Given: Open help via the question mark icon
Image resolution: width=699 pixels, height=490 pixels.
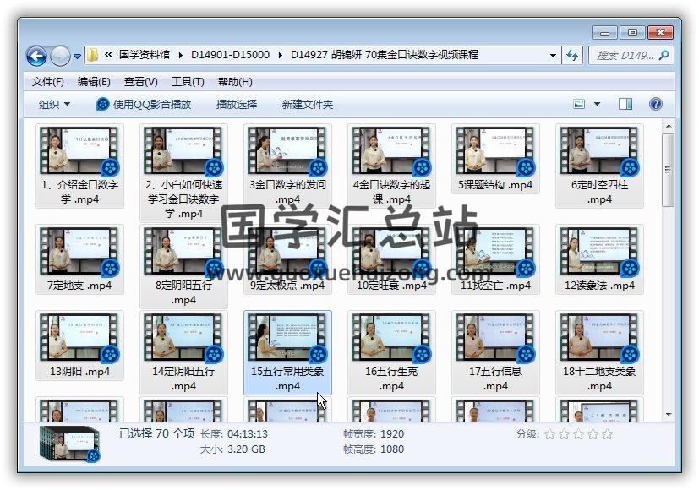Looking at the screenshot, I should coord(655,104).
